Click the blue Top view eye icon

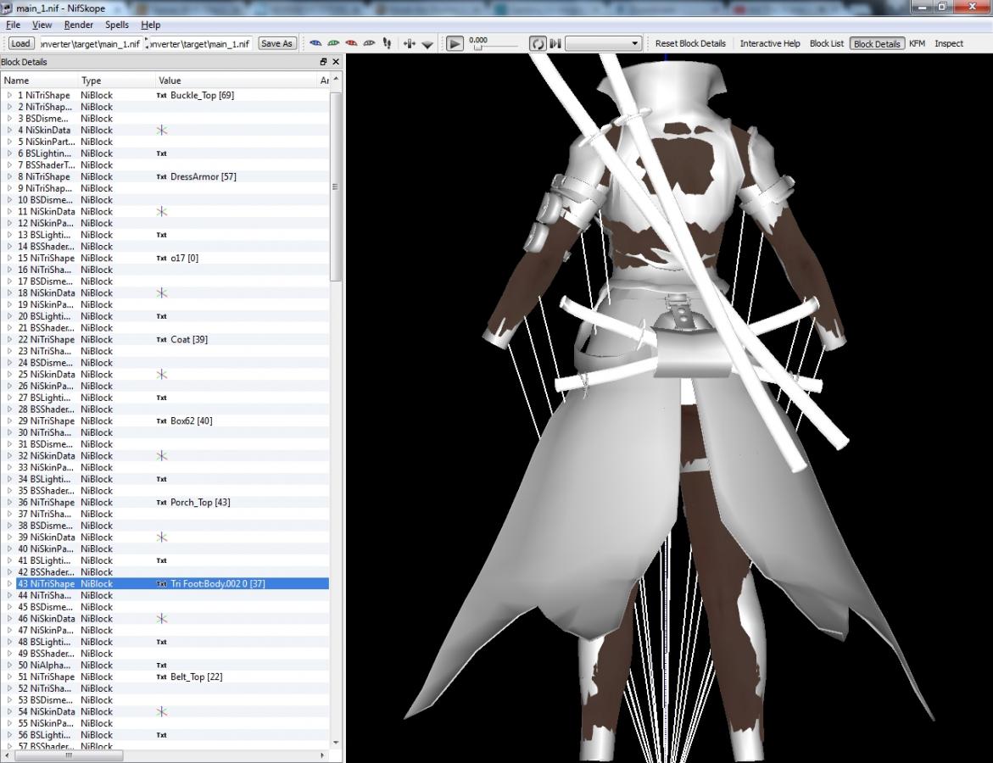coord(315,43)
